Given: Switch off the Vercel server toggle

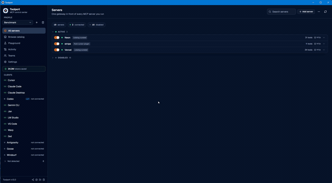Looking at the screenshot, I should (x=57, y=50).
